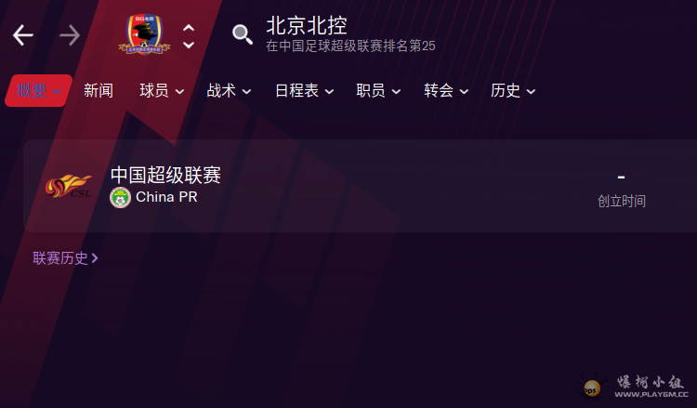Expand the 转会 transfers dropdown
Screen dimensions: 697x408
point(446,91)
